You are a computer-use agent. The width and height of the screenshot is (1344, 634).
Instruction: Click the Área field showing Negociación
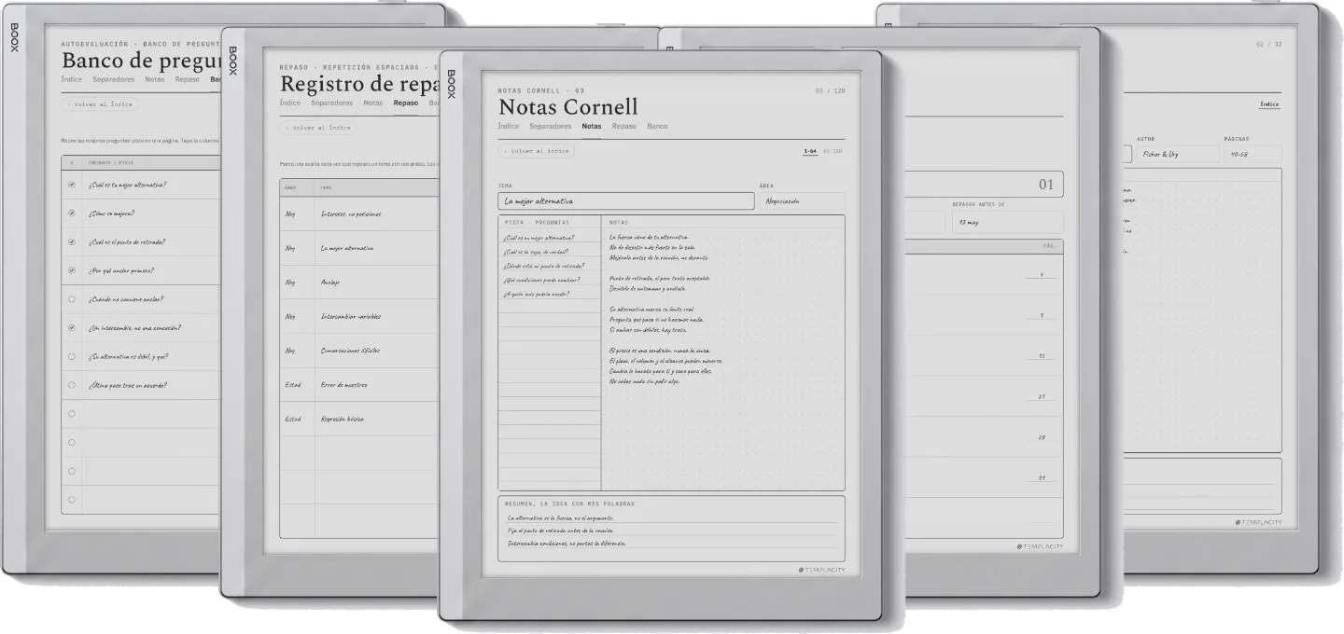click(x=802, y=200)
